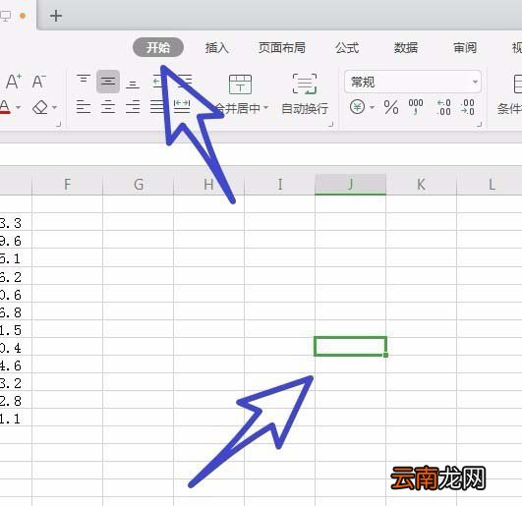The image size is (522, 506).
Task: Increase decimal places icon
Action: click(444, 107)
